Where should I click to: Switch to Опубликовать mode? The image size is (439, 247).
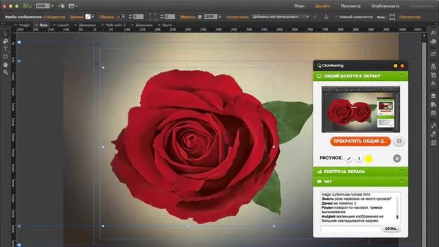pyautogui.click(x=385, y=6)
